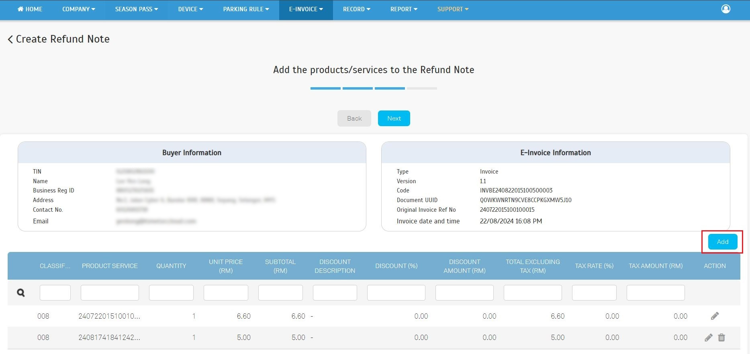750x354 pixels.
Task: Open the Parking Rule menu
Action: pos(246,9)
